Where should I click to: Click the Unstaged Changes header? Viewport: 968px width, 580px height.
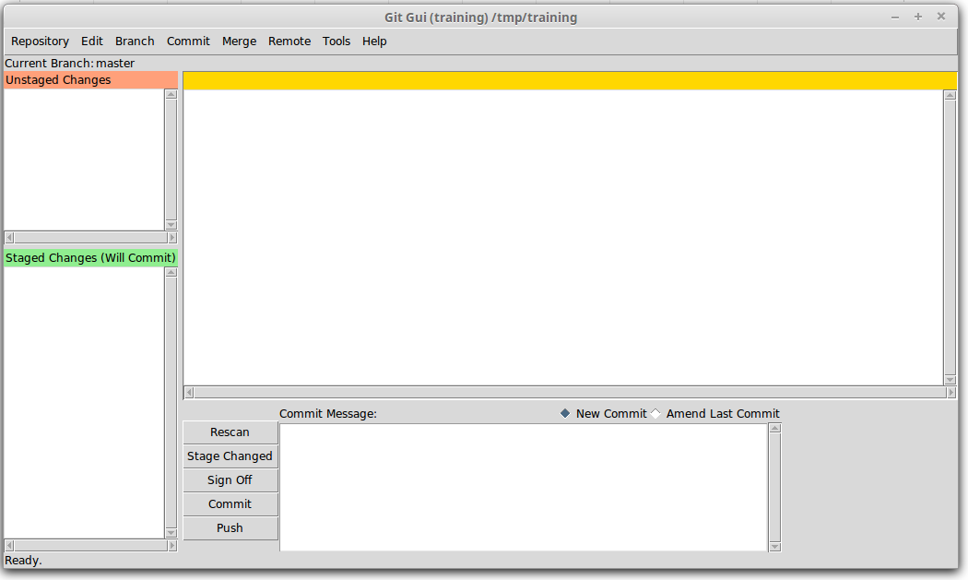[90, 80]
